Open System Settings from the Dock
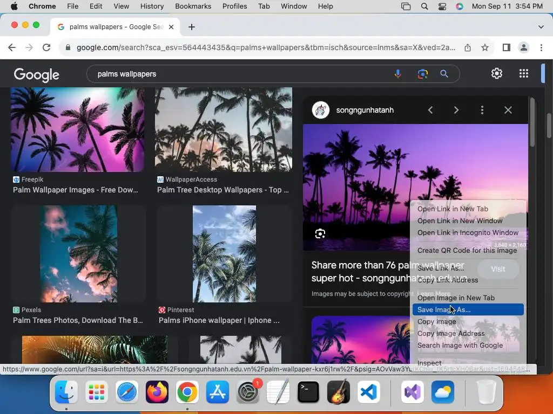Viewport: 553px width, 414px height. [x=248, y=392]
